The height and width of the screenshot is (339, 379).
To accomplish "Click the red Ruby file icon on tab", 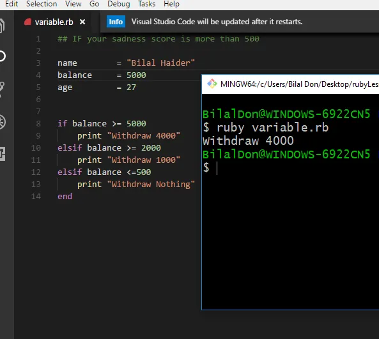I will pyautogui.click(x=27, y=22).
